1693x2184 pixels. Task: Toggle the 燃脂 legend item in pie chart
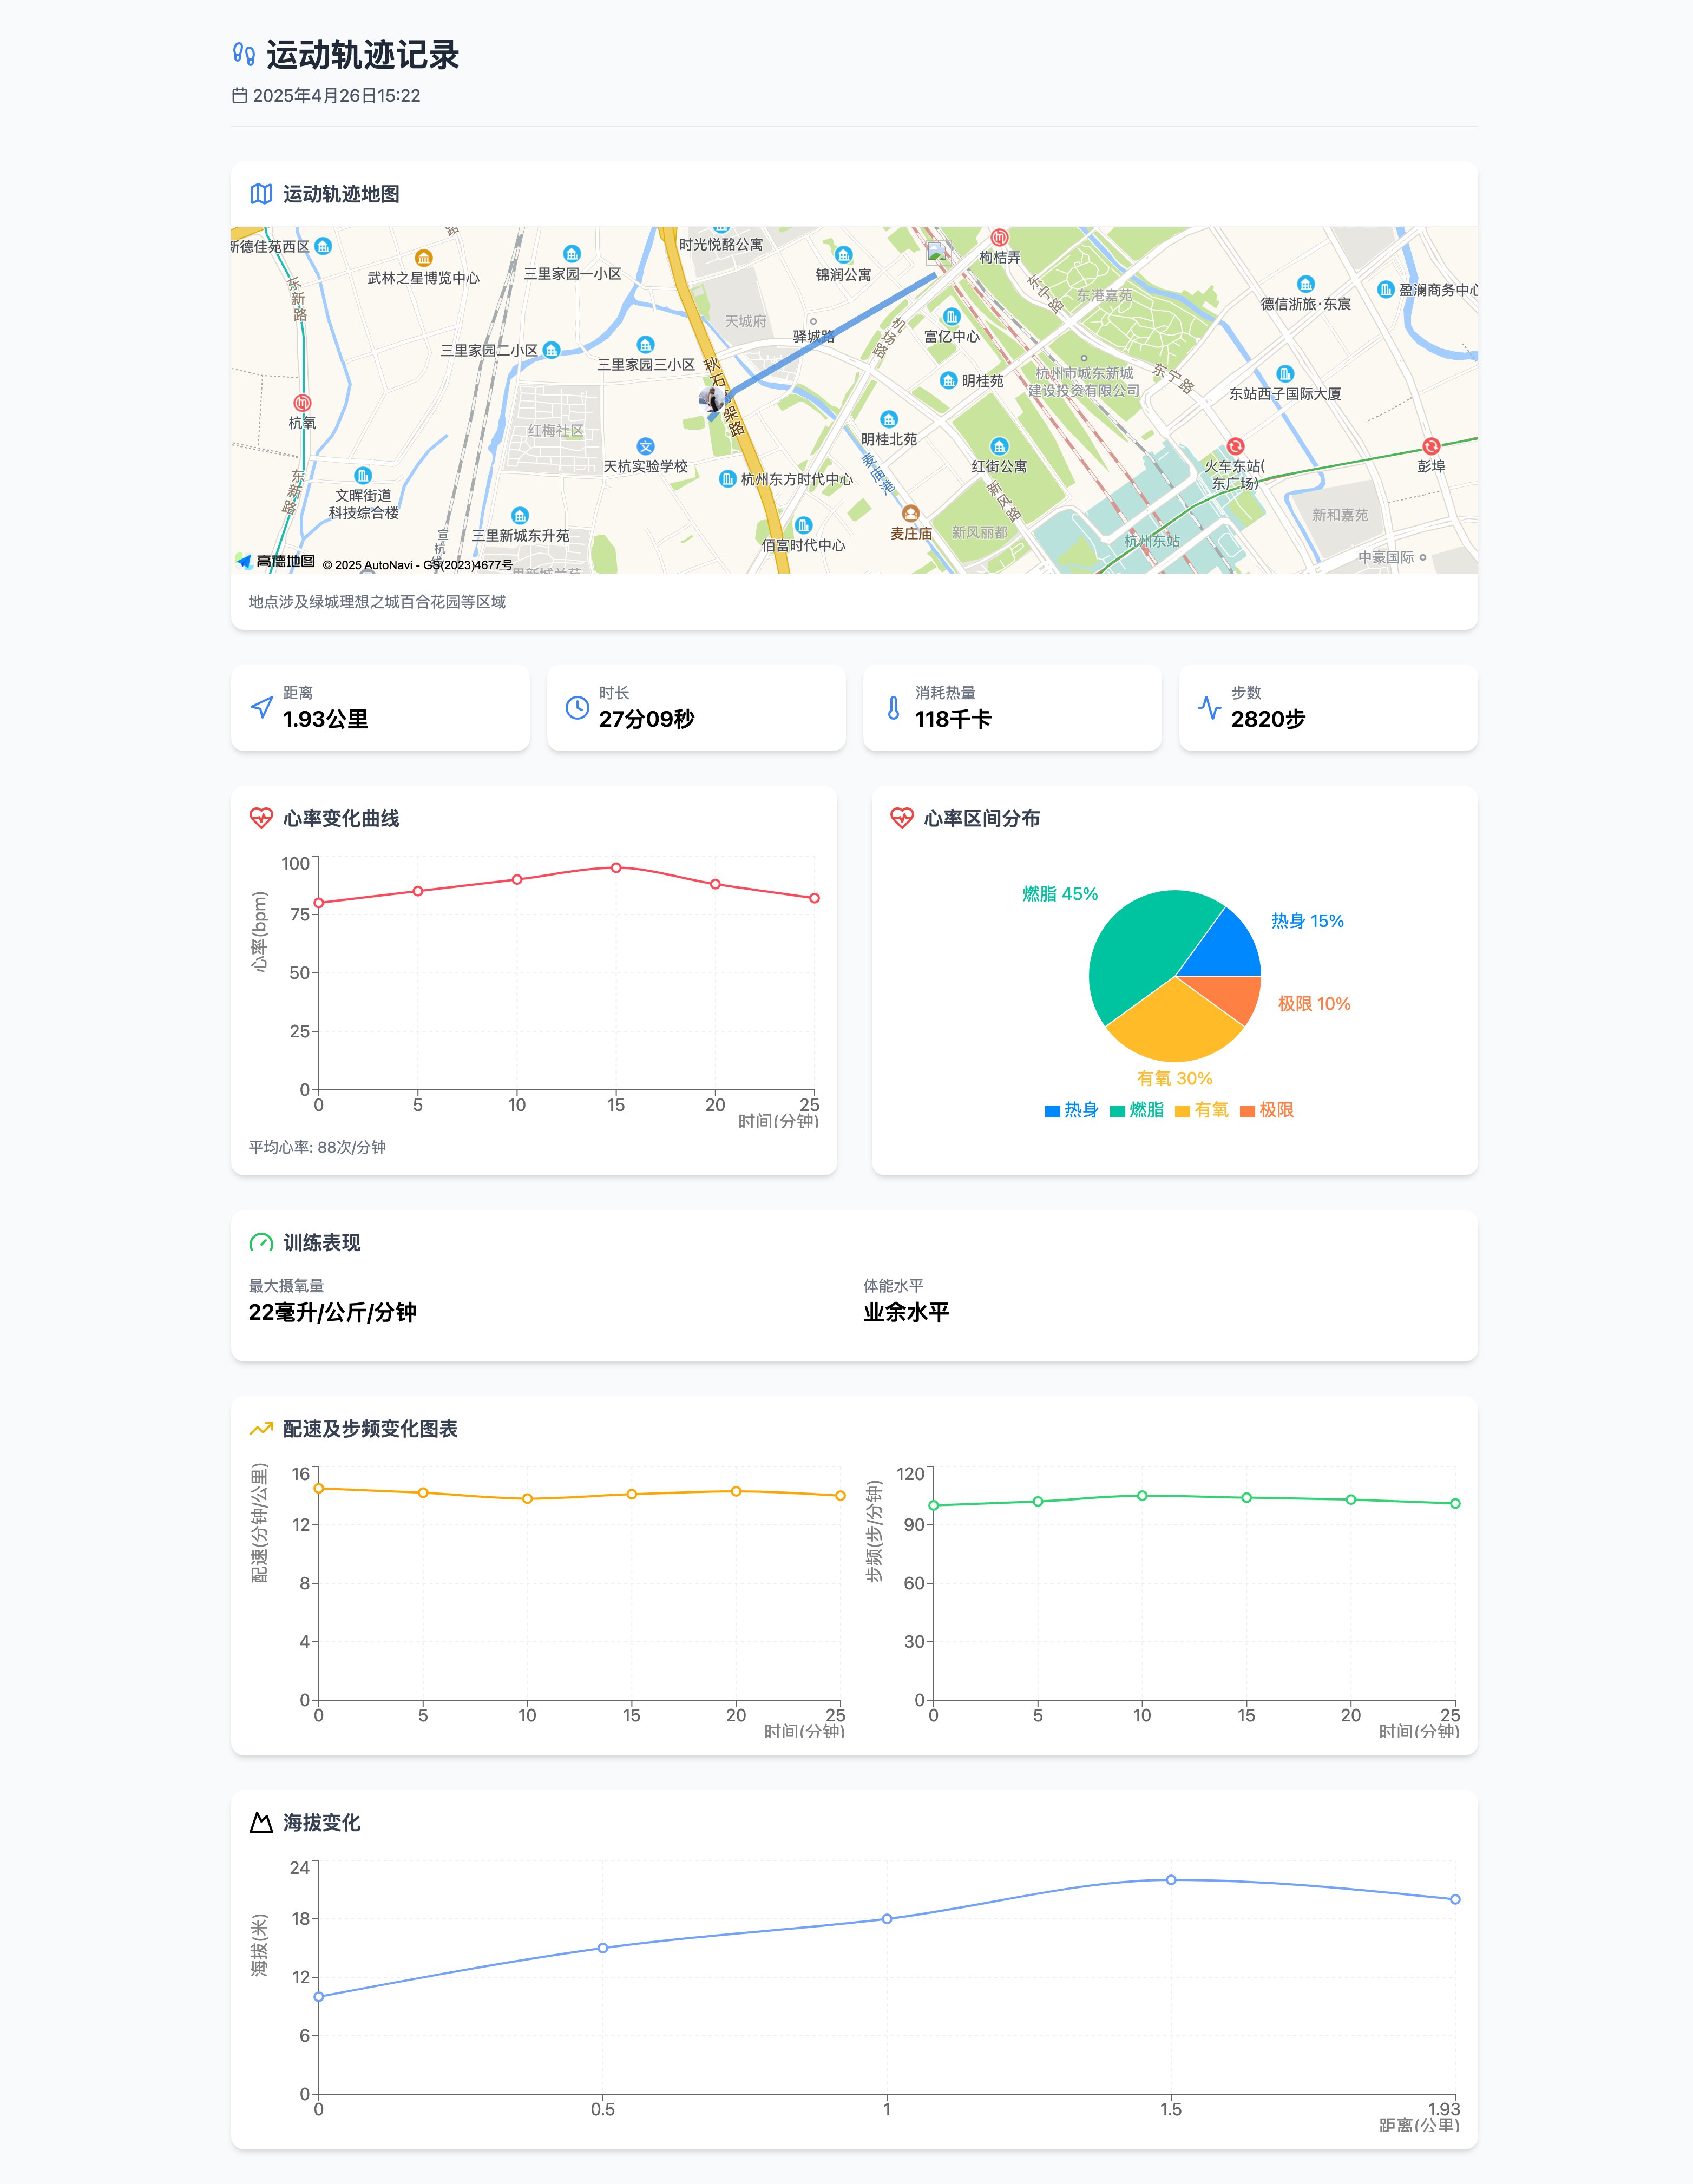pos(1136,1110)
